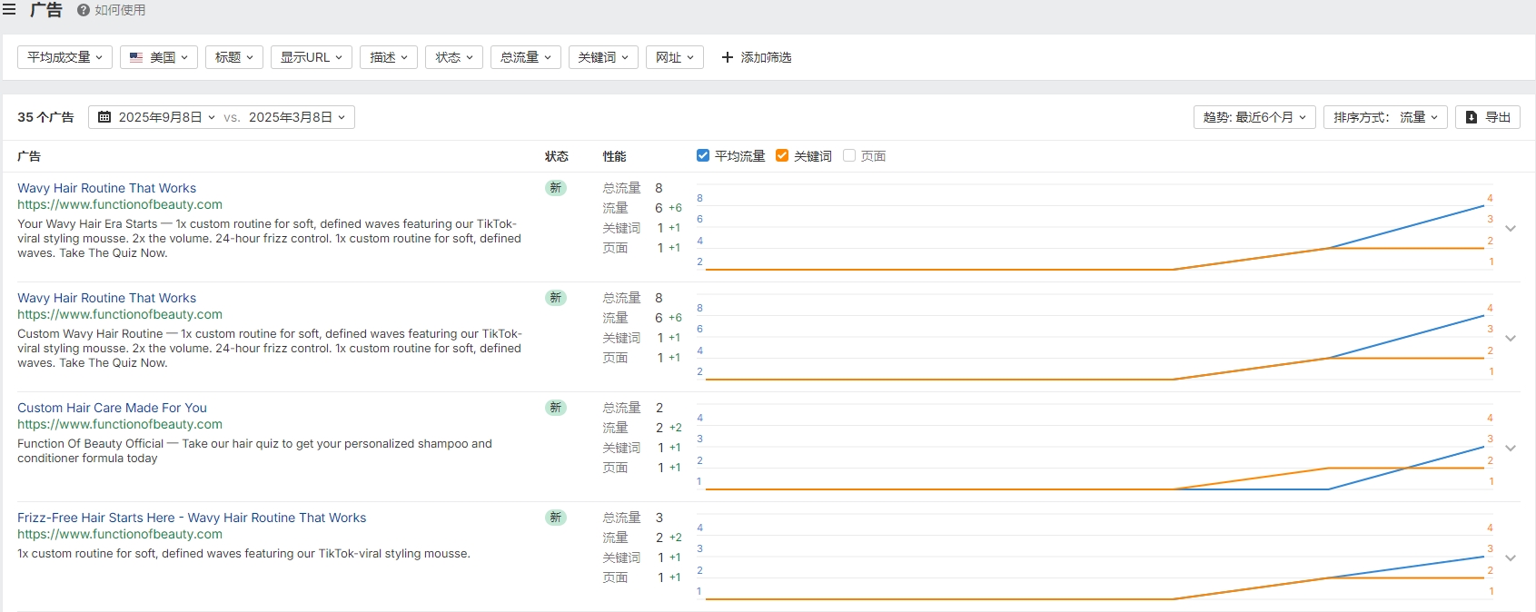Expand the Frizz-Free Hair Starts Here row
1536x612 pixels.
[1511, 558]
